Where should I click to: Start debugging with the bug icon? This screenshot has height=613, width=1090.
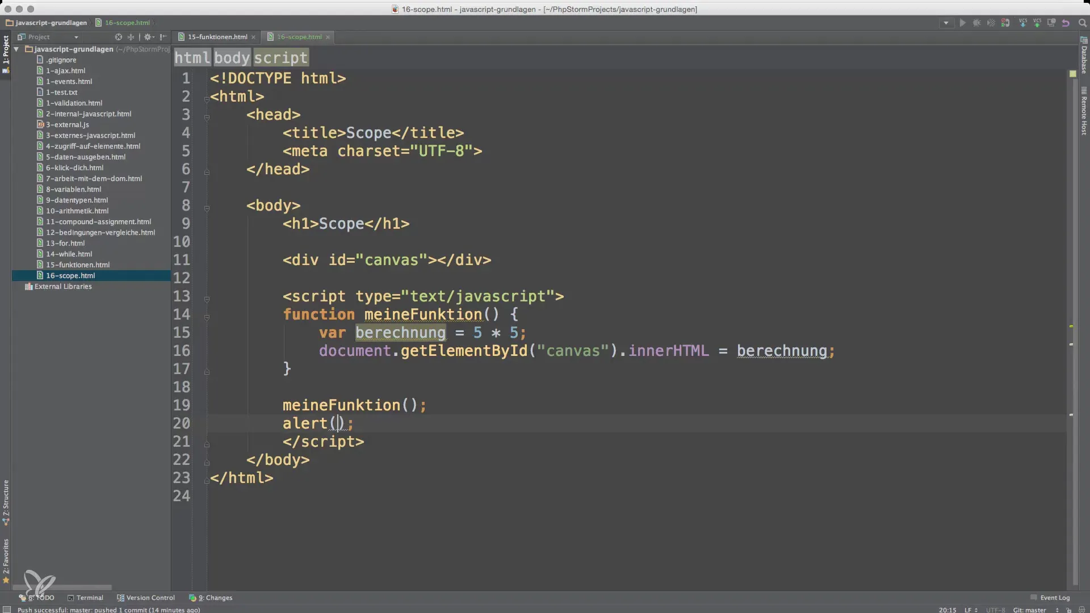tap(976, 23)
